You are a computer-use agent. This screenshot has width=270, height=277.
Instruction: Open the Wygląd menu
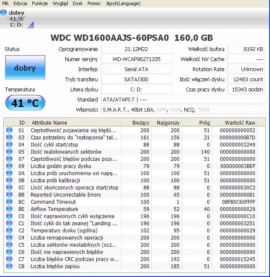[x=60, y=3]
